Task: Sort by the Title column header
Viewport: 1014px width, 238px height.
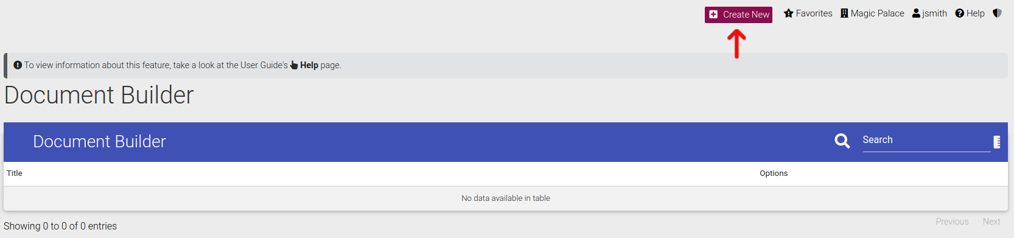Action: [15, 173]
